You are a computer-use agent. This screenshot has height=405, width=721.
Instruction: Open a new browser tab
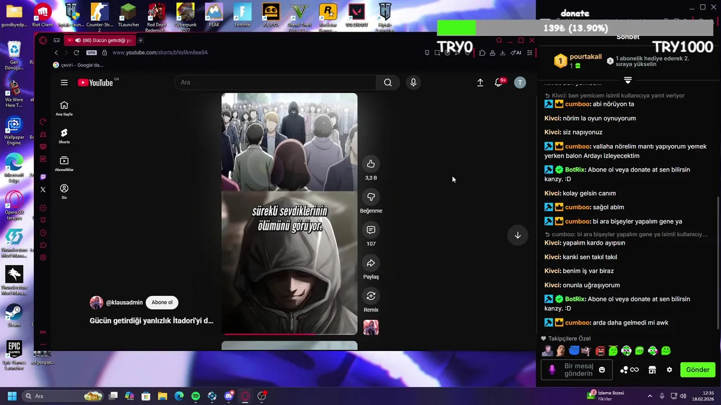tap(140, 40)
